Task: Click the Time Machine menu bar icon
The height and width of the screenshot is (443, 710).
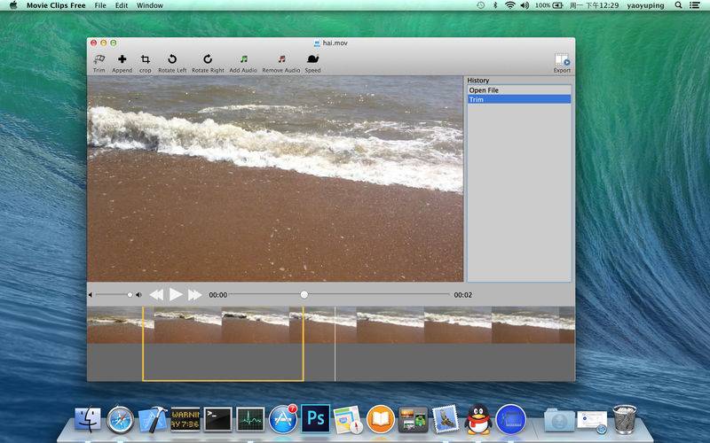Action: (480, 5)
